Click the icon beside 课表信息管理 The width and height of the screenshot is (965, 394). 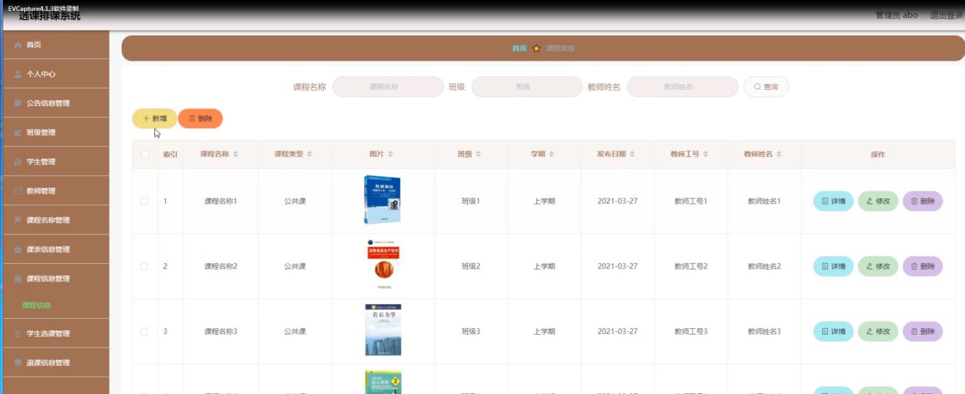18,249
